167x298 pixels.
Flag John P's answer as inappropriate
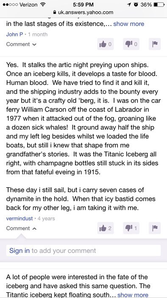click(x=155, y=44)
